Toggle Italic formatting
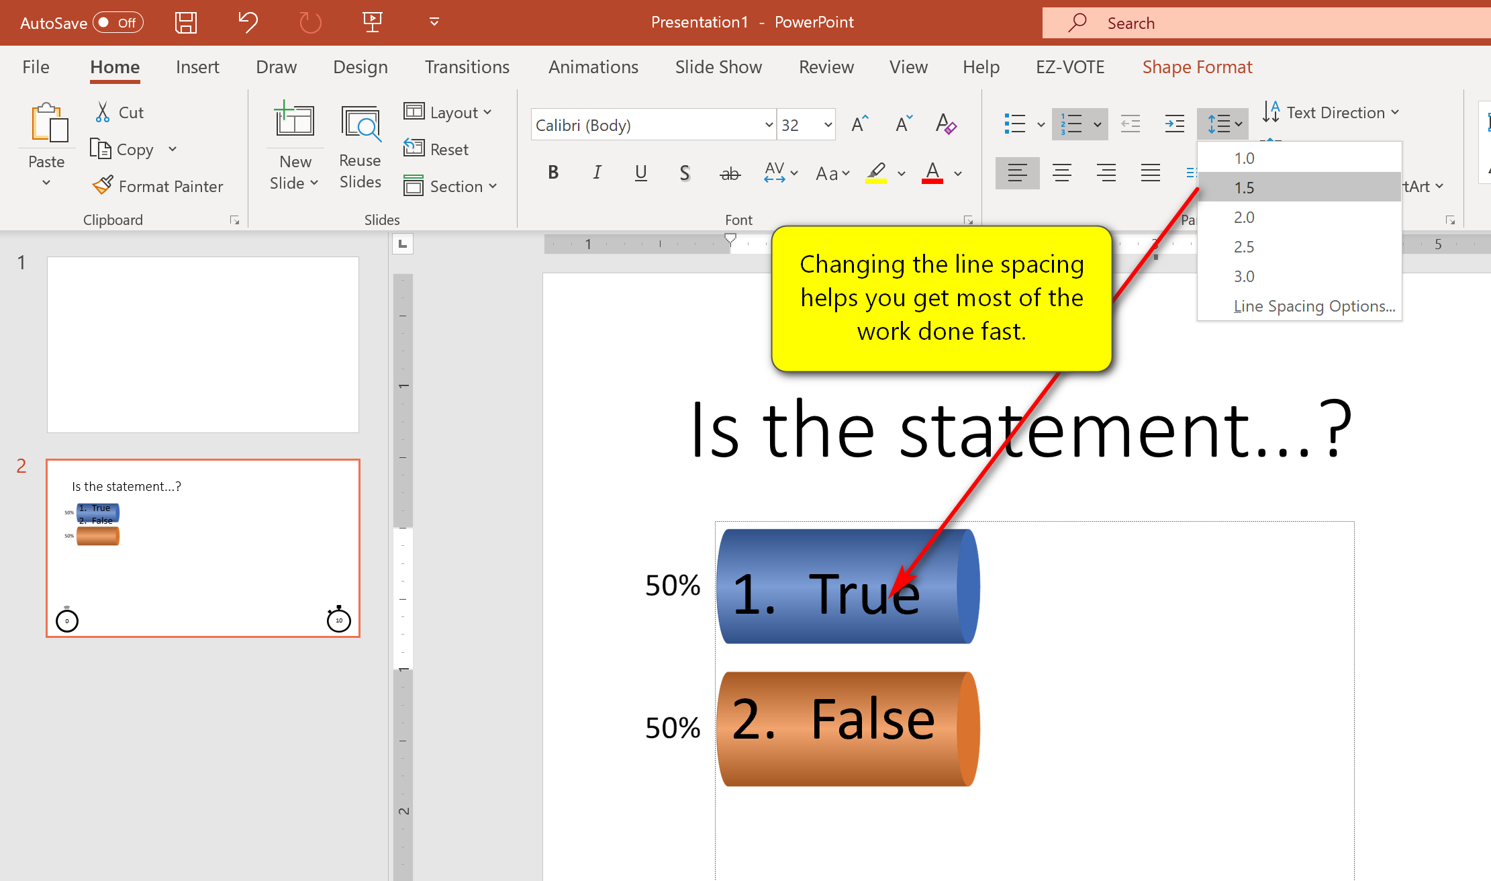The height and width of the screenshot is (881, 1491). point(597,173)
